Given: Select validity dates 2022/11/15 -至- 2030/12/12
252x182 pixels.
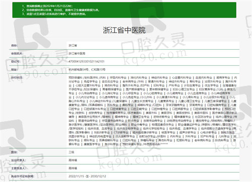Looking at the screenshot, I should click(87, 176).
